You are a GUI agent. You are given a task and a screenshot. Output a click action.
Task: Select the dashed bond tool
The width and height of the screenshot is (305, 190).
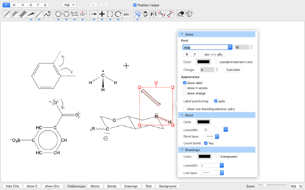[39, 14]
